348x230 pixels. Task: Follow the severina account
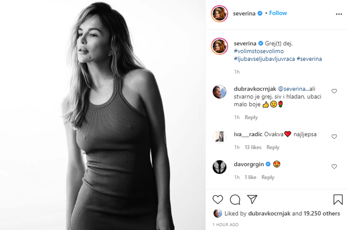click(278, 13)
